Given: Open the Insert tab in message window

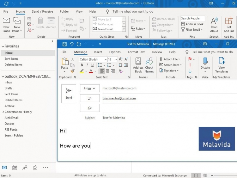Looking at the screenshot, I should click(x=98, y=52).
